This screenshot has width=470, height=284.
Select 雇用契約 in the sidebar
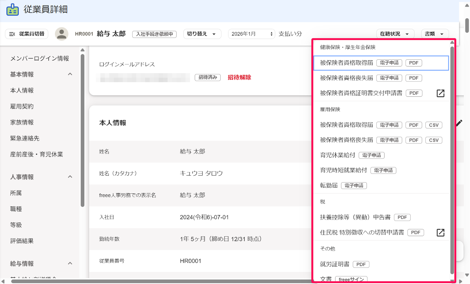tap(22, 106)
